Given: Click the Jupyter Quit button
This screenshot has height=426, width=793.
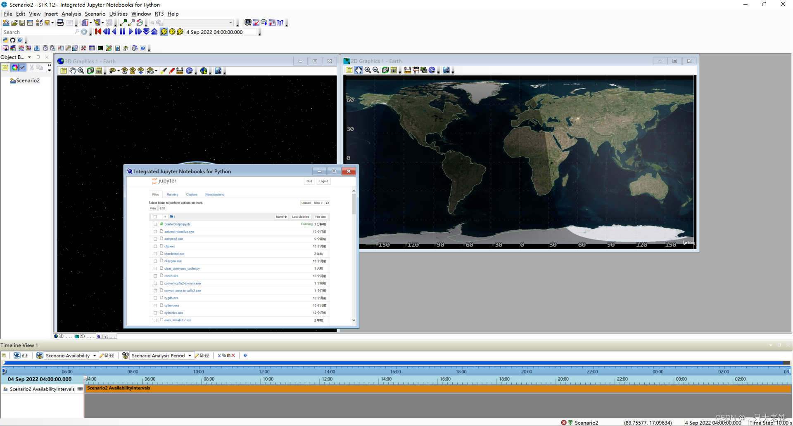Looking at the screenshot, I should [x=309, y=181].
